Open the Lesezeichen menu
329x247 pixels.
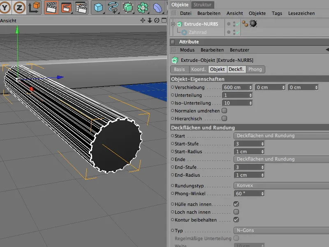(301, 13)
